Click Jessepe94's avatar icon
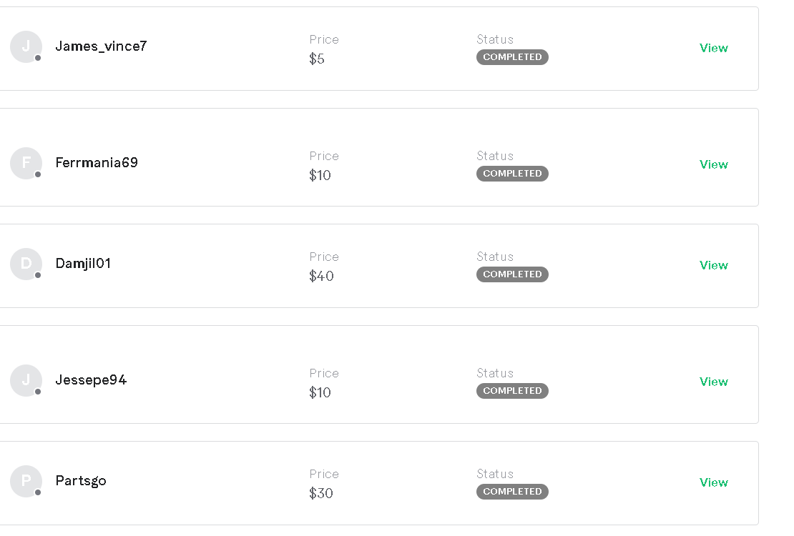This screenshot has height=536, width=794. (x=26, y=380)
